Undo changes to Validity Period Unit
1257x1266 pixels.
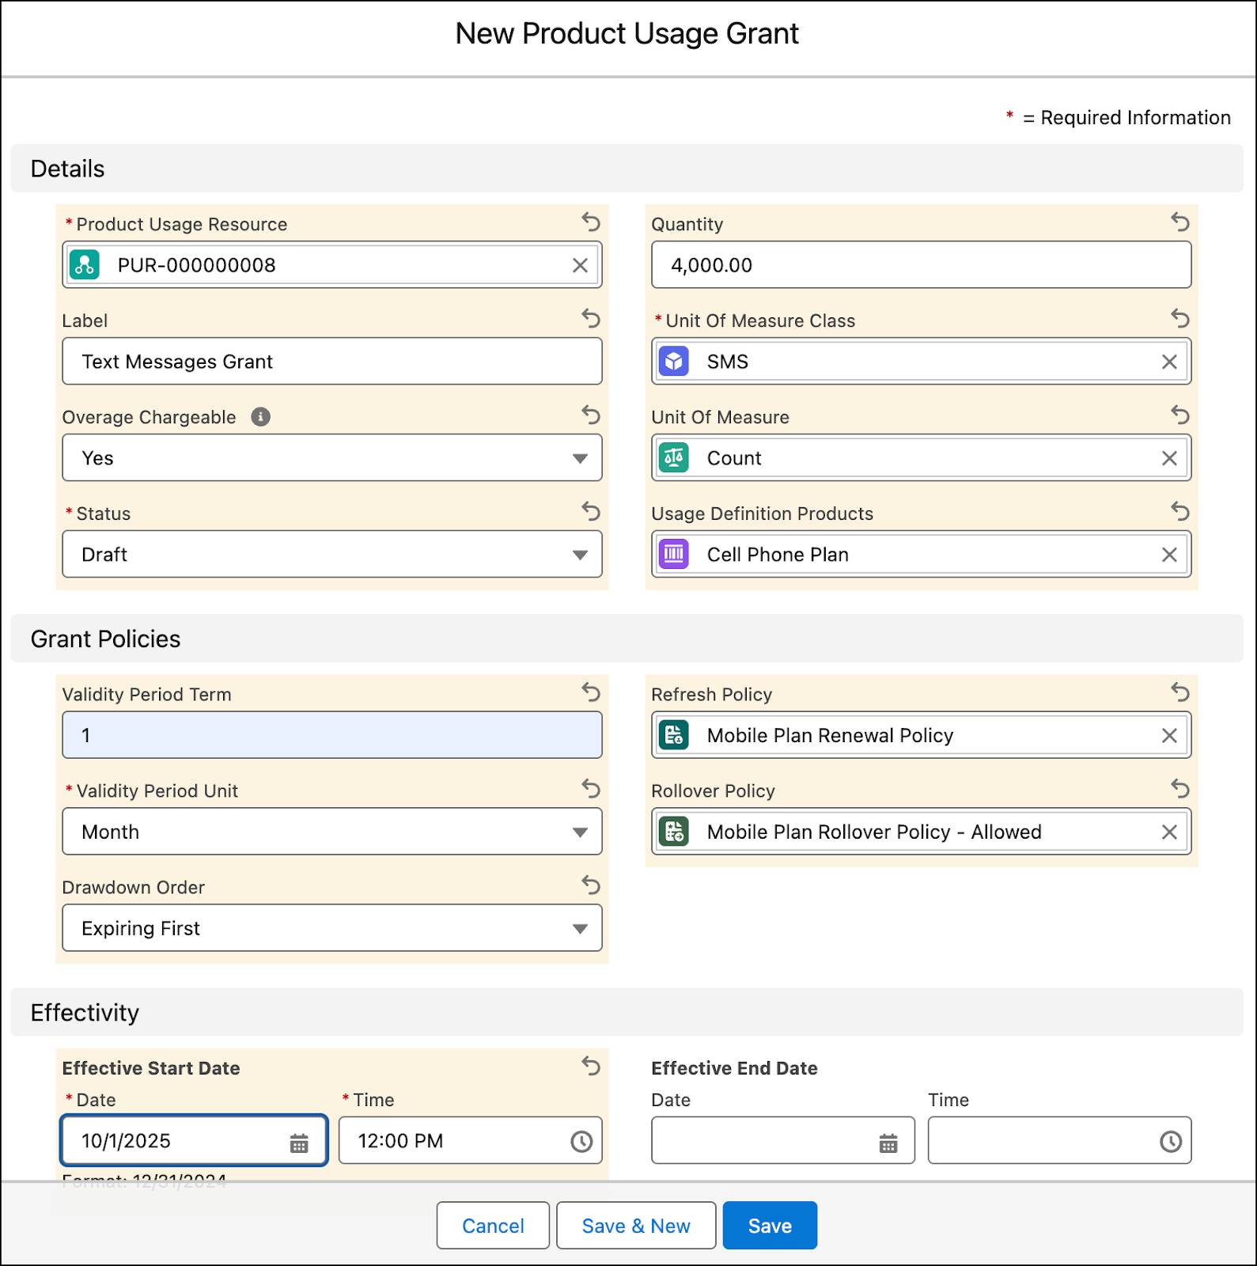point(591,788)
